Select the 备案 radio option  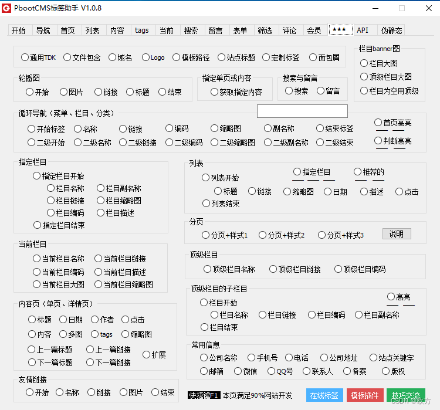coord(355,371)
